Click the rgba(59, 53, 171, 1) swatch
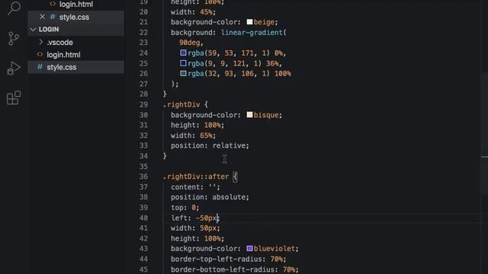 [x=183, y=53]
